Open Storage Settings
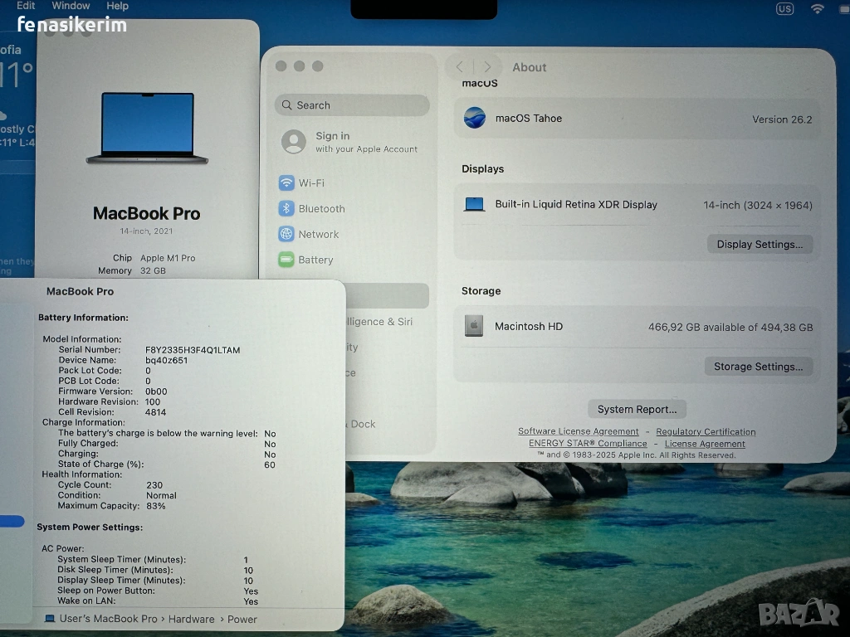 tap(758, 367)
